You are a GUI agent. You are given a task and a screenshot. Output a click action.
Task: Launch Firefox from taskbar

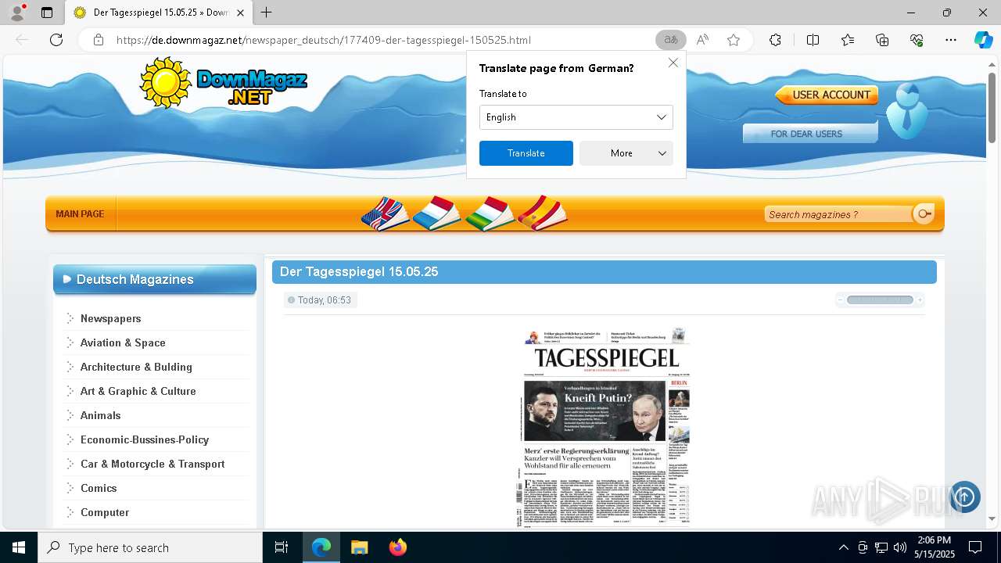(x=398, y=547)
